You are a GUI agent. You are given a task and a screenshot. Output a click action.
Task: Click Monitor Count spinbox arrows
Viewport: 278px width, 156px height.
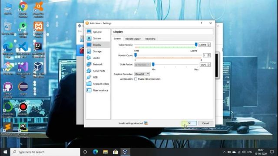209,55
